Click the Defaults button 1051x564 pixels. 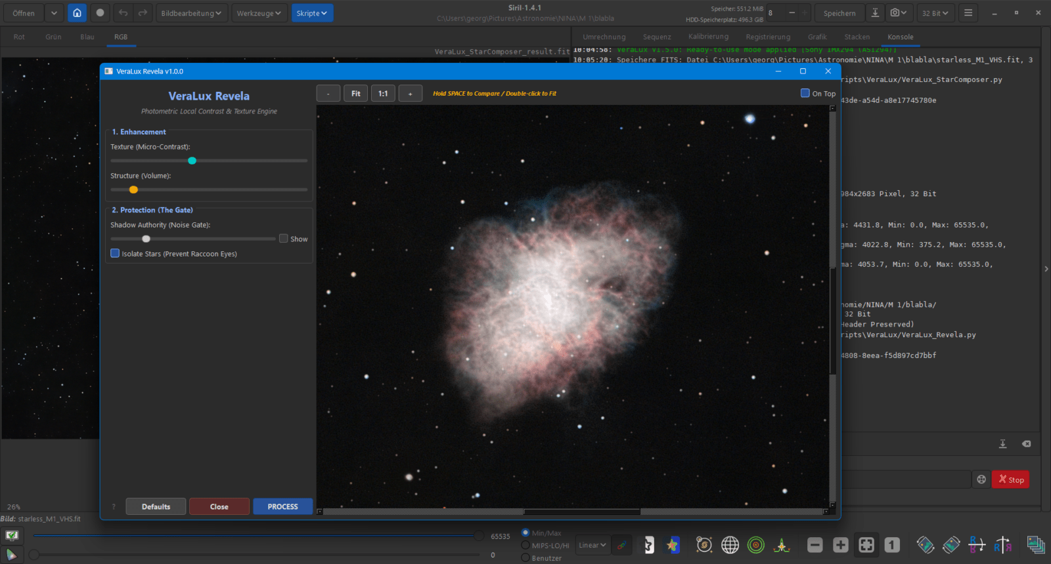(x=156, y=506)
